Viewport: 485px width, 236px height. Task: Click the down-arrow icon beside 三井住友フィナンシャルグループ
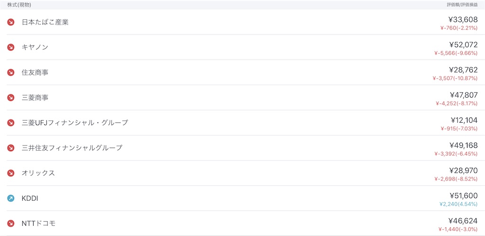(x=11, y=148)
